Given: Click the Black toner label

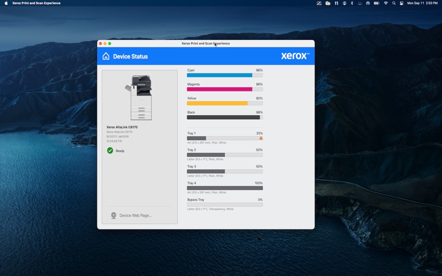Looking at the screenshot, I should [191, 113].
